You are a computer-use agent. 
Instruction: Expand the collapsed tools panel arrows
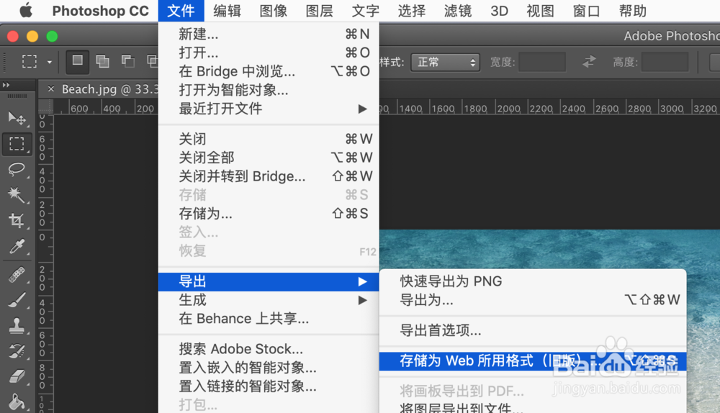click(6, 85)
